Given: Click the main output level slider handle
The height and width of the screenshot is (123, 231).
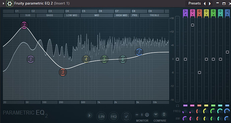Looking at the screenshot, I should [x=177, y=59].
